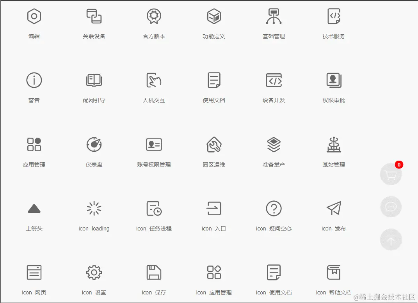Select the icon_保存 floppy disk icon
Image resolution: width=418 pixels, height=303 pixels.
[x=154, y=272]
